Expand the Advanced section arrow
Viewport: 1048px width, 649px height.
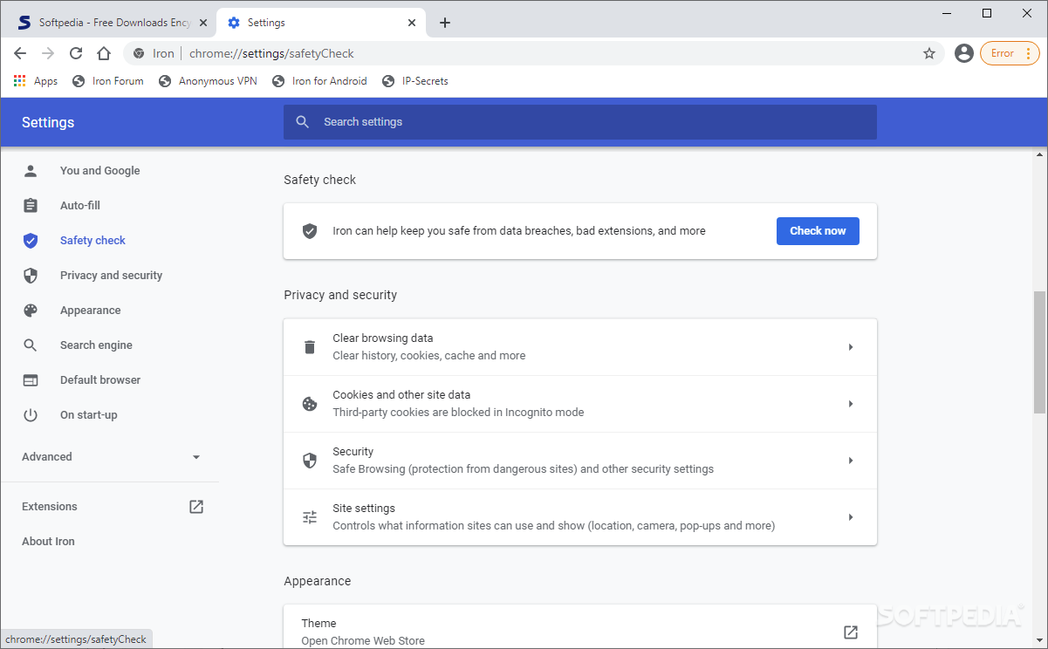pyautogui.click(x=196, y=457)
